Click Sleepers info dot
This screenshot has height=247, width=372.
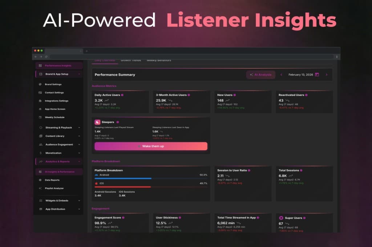pyautogui.click(x=118, y=122)
